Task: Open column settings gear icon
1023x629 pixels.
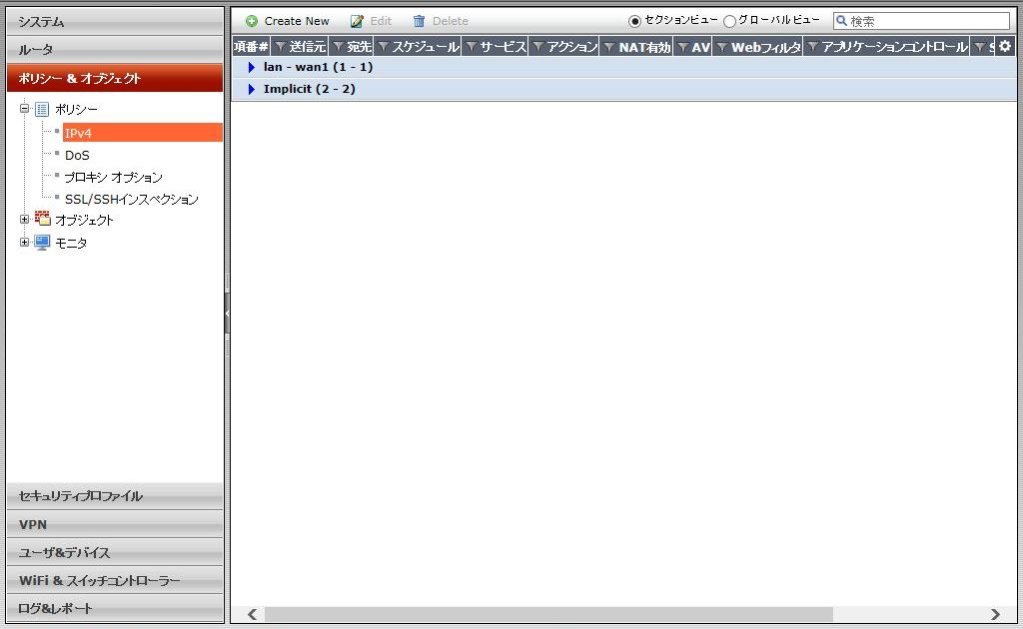Action: (1005, 46)
